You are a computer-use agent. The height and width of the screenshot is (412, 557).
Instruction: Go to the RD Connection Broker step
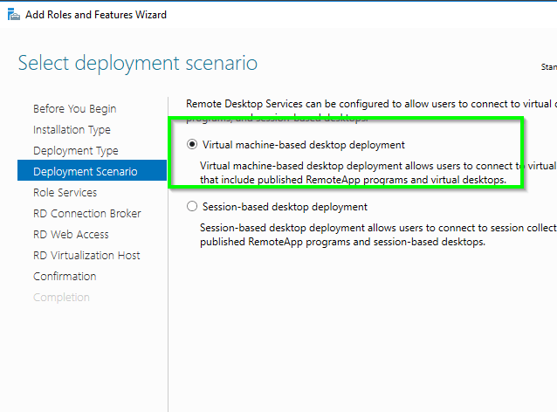[x=86, y=214]
